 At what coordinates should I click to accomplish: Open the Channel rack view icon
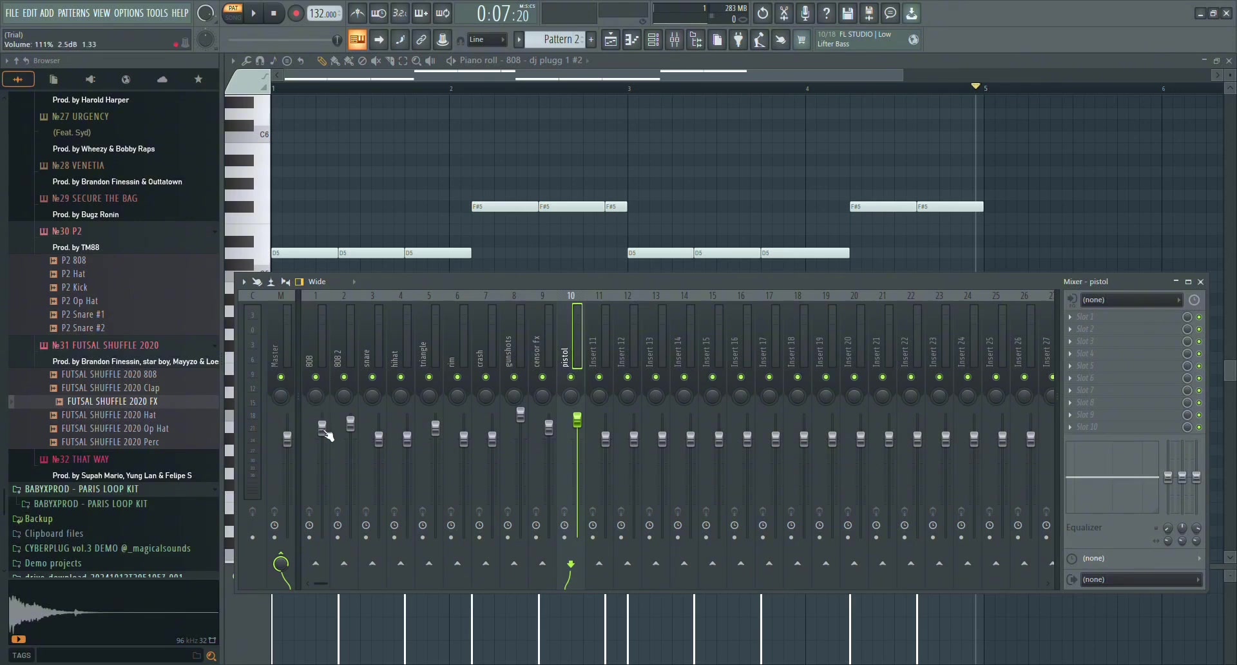[x=653, y=40]
